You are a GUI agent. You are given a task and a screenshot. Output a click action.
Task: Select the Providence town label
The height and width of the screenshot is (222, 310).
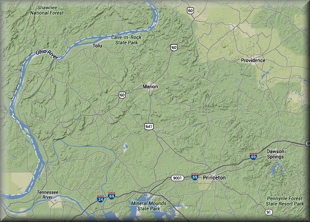253,60
